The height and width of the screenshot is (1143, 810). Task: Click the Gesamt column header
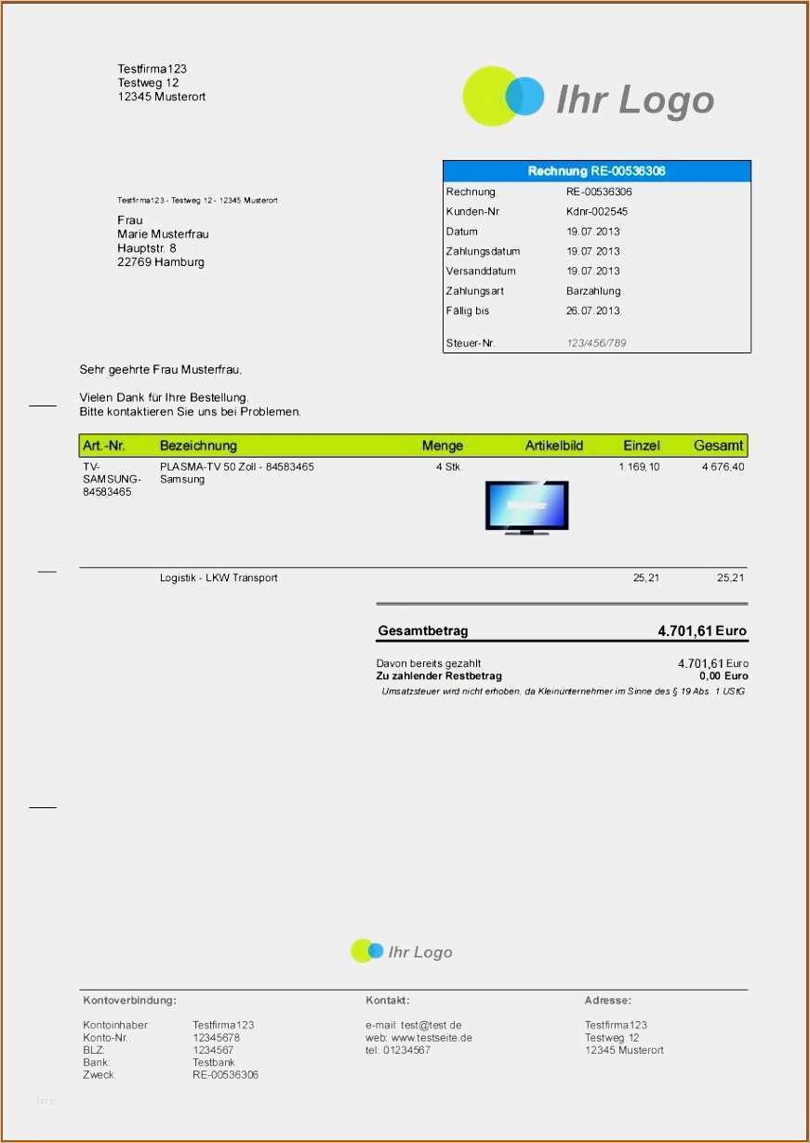click(718, 445)
